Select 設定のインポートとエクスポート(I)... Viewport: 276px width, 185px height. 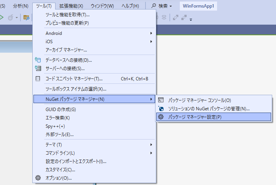(x=76, y=161)
